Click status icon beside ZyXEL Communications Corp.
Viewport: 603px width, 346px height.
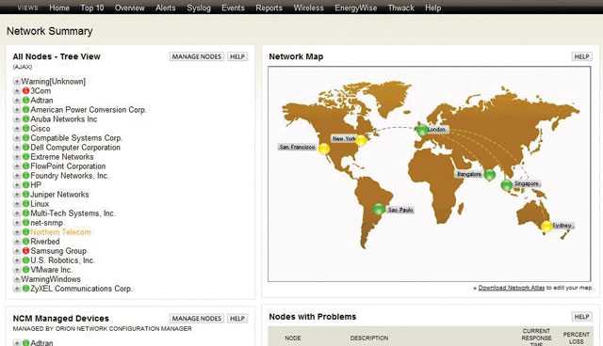[25, 289]
